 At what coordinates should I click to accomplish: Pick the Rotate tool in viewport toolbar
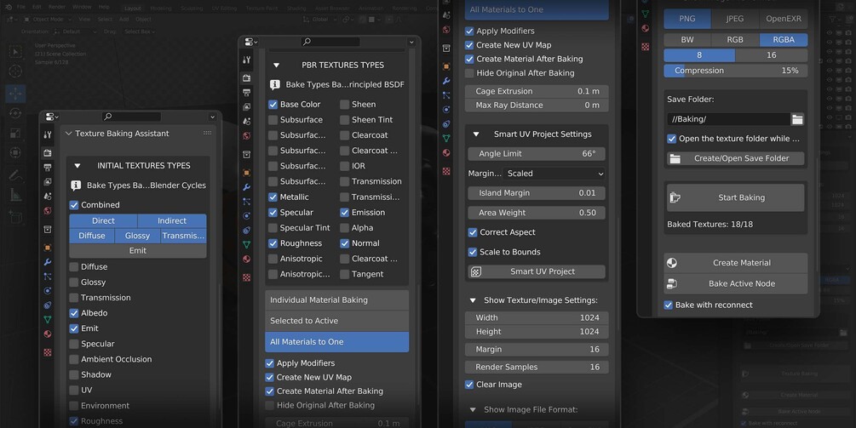tap(15, 113)
